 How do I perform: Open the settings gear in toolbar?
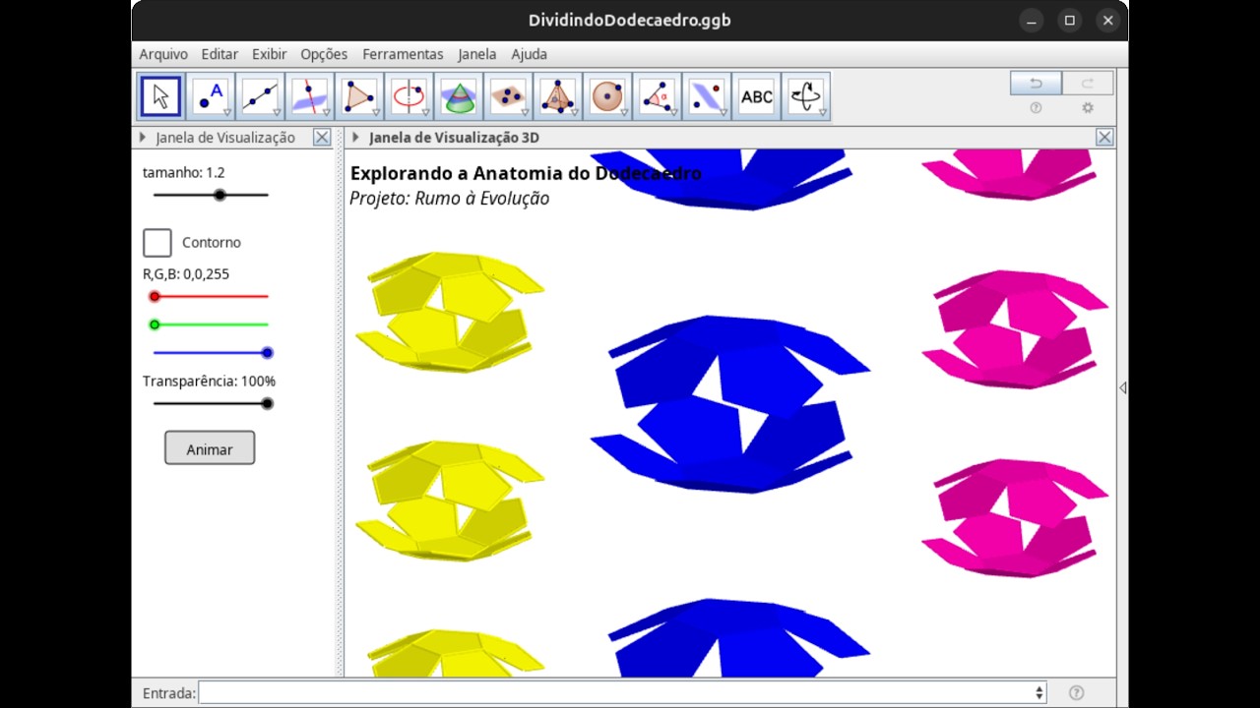(1088, 108)
